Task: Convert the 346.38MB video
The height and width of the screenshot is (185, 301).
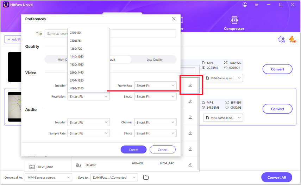Action: (277, 109)
